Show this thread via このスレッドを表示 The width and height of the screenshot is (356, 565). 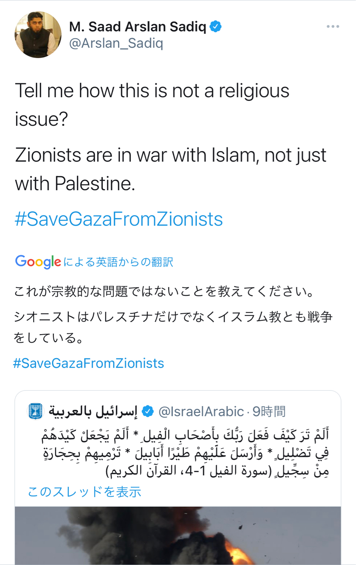click(x=84, y=492)
